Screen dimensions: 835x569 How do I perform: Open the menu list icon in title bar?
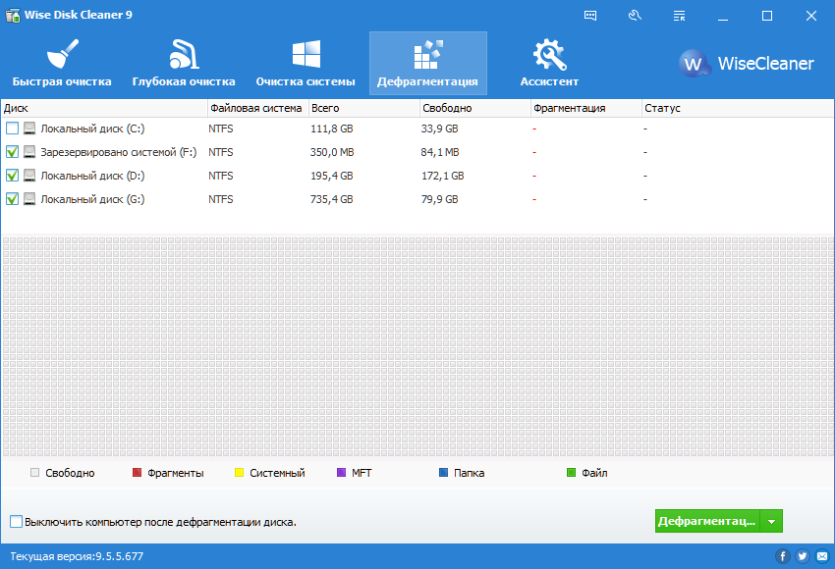tap(679, 16)
